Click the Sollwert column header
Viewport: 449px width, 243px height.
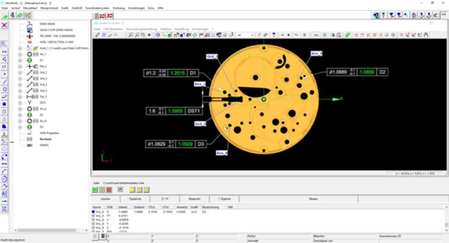coord(139,207)
